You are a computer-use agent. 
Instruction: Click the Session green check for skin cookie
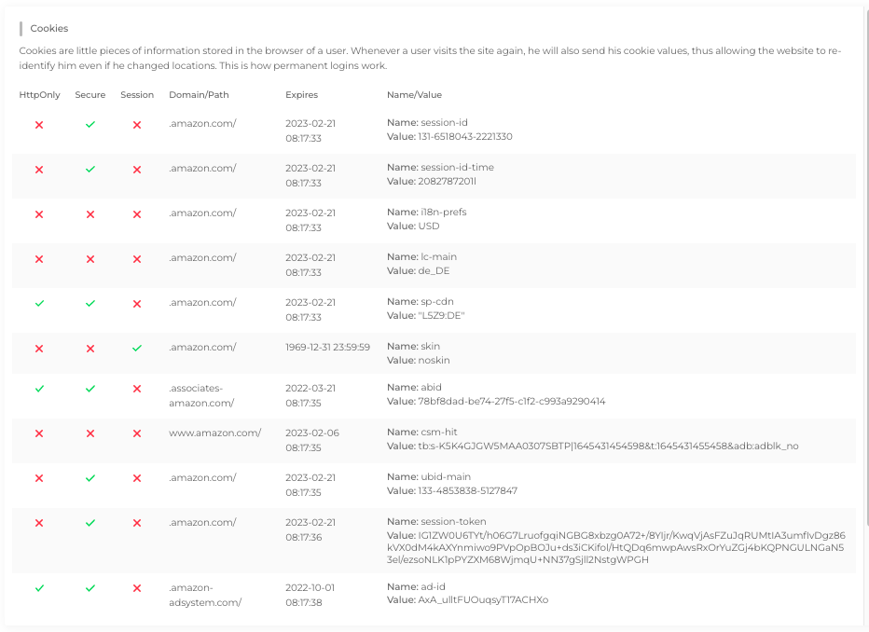137,349
